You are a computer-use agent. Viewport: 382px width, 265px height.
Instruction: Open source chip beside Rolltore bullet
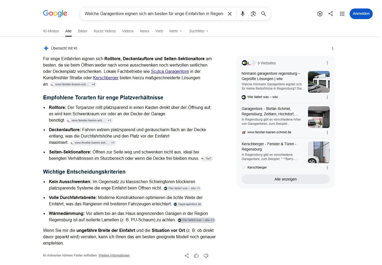(x=90, y=120)
